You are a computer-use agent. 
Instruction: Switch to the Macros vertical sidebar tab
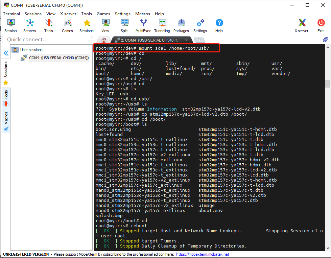click(6, 121)
